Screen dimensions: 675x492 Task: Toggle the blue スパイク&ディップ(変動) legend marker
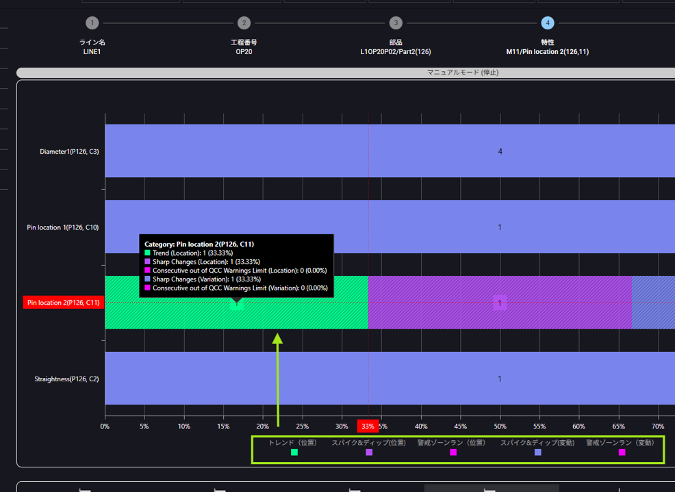tap(537, 452)
